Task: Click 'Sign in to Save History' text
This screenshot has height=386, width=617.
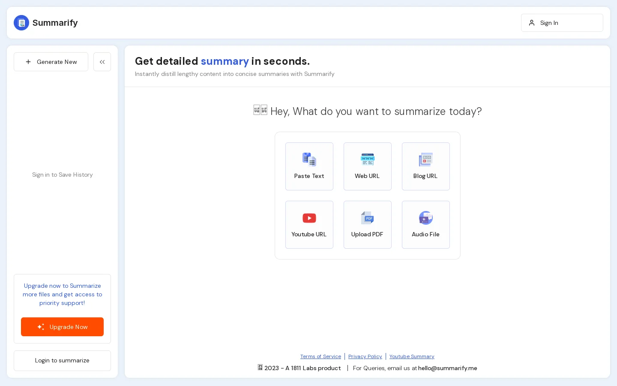Action: tap(63, 175)
